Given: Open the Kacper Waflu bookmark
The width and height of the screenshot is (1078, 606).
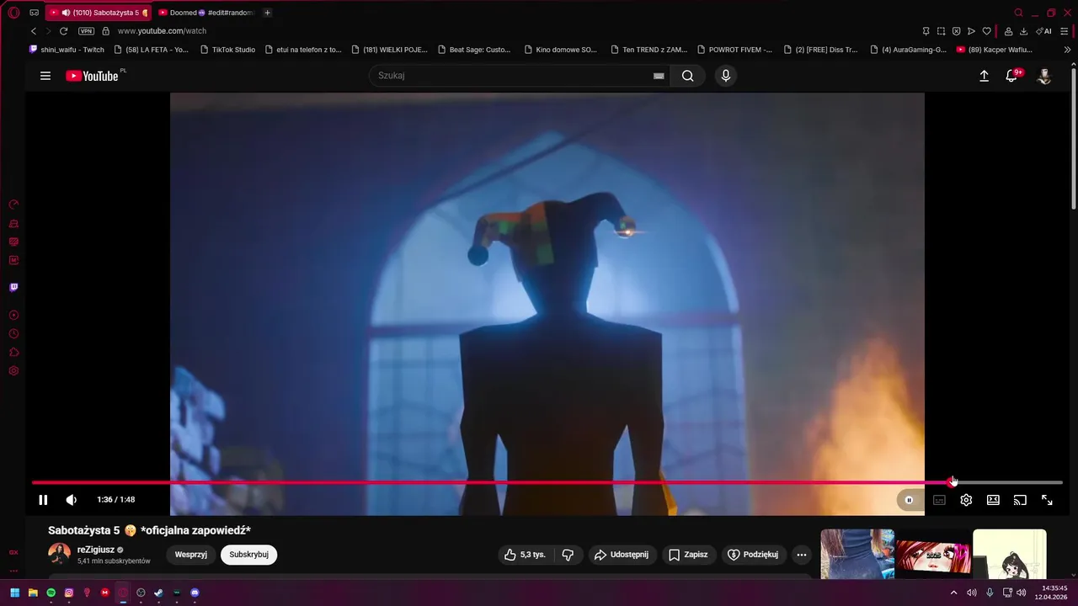Looking at the screenshot, I should coord(995,50).
